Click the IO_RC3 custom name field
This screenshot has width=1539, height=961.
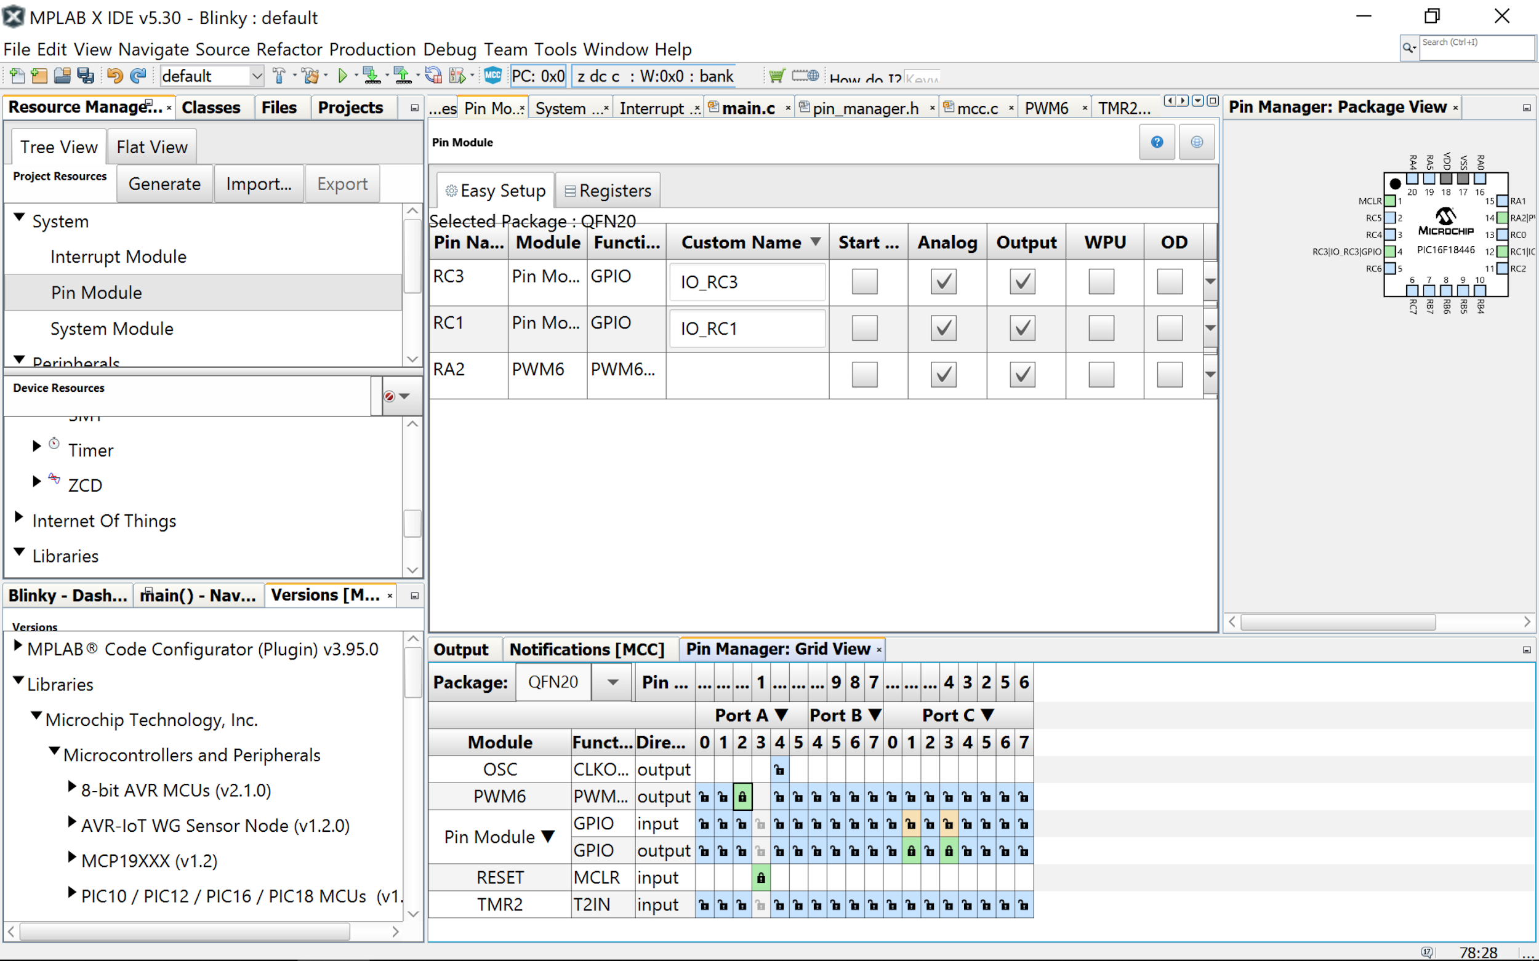[747, 282]
